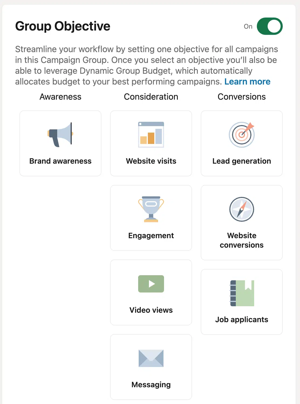Select the Brand awareness objective card
The width and height of the screenshot is (300, 404).
pyautogui.click(x=60, y=143)
